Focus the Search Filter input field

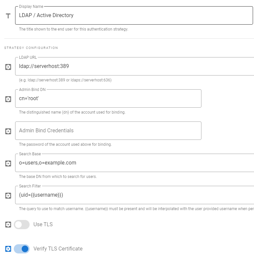[x=131, y=195]
